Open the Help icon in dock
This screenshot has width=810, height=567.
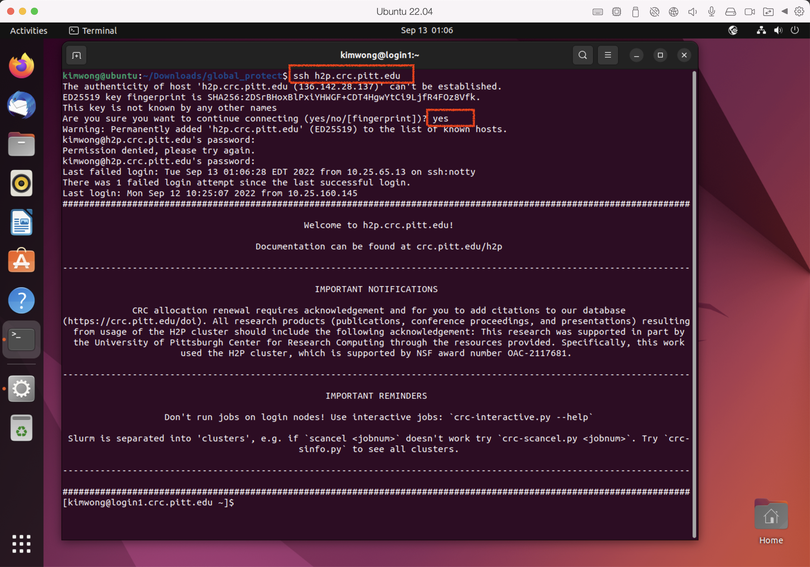coord(22,301)
